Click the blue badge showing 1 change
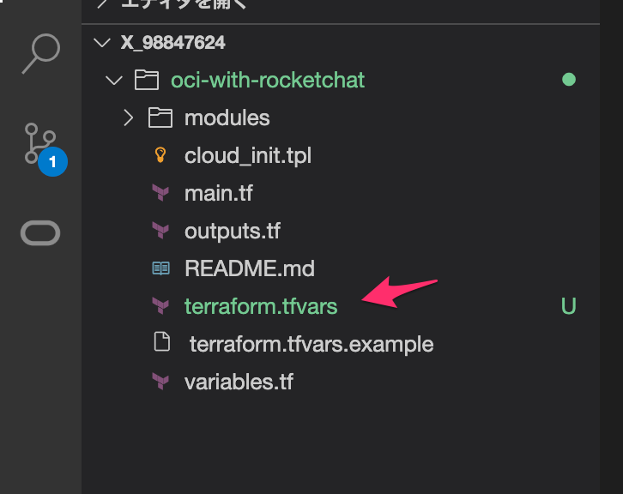Viewport: 623px width, 494px height. coord(53,161)
